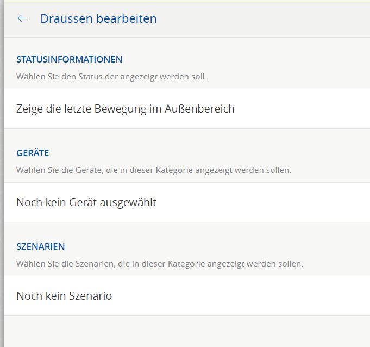The width and height of the screenshot is (370, 347).
Task: Click the hint 'Wählen Sie den Status' text
Action: 111,77
